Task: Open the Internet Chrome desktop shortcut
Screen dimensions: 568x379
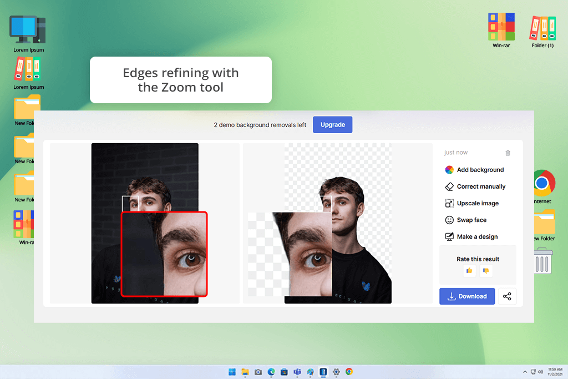Action: (544, 187)
